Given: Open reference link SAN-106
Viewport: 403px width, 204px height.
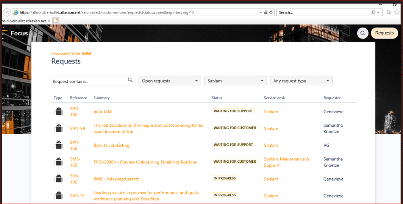Looking at the screenshot, I should pos(75,179).
